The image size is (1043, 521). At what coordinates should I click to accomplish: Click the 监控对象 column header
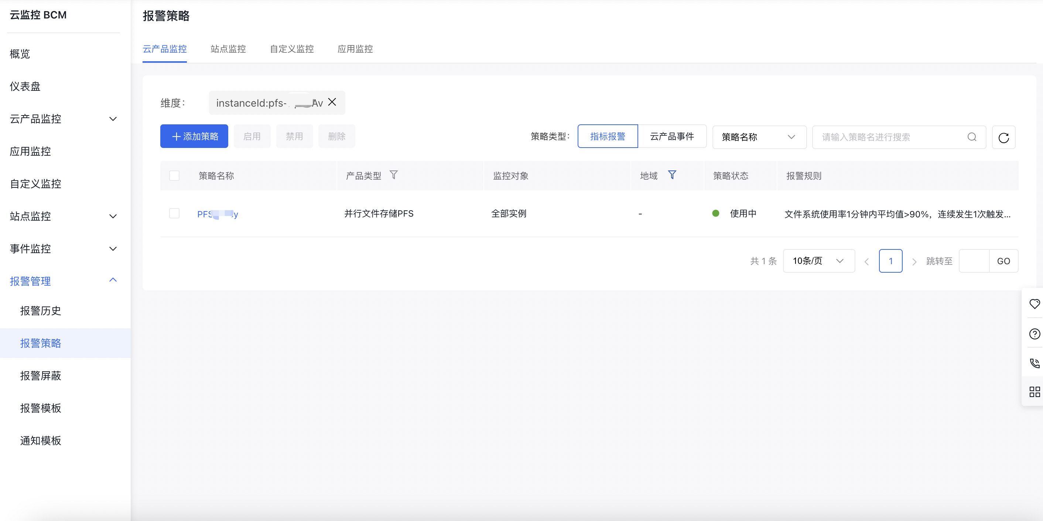click(510, 176)
